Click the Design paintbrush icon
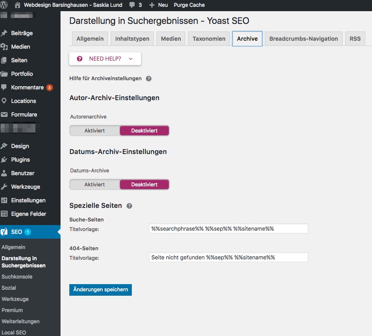 click(4, 146)
